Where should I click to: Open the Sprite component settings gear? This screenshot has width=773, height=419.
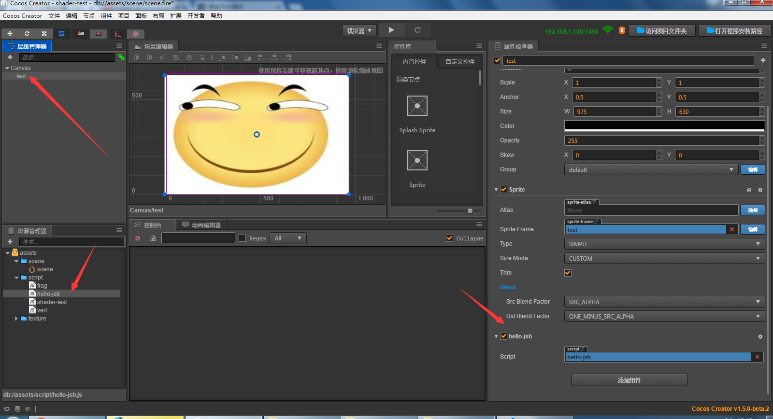pos(760,190)
